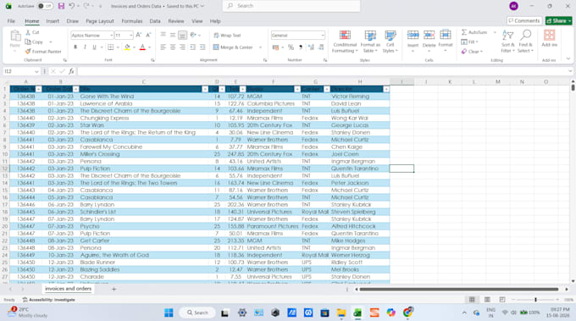Click Top Align icon in Alignment group

coord(163,35)
